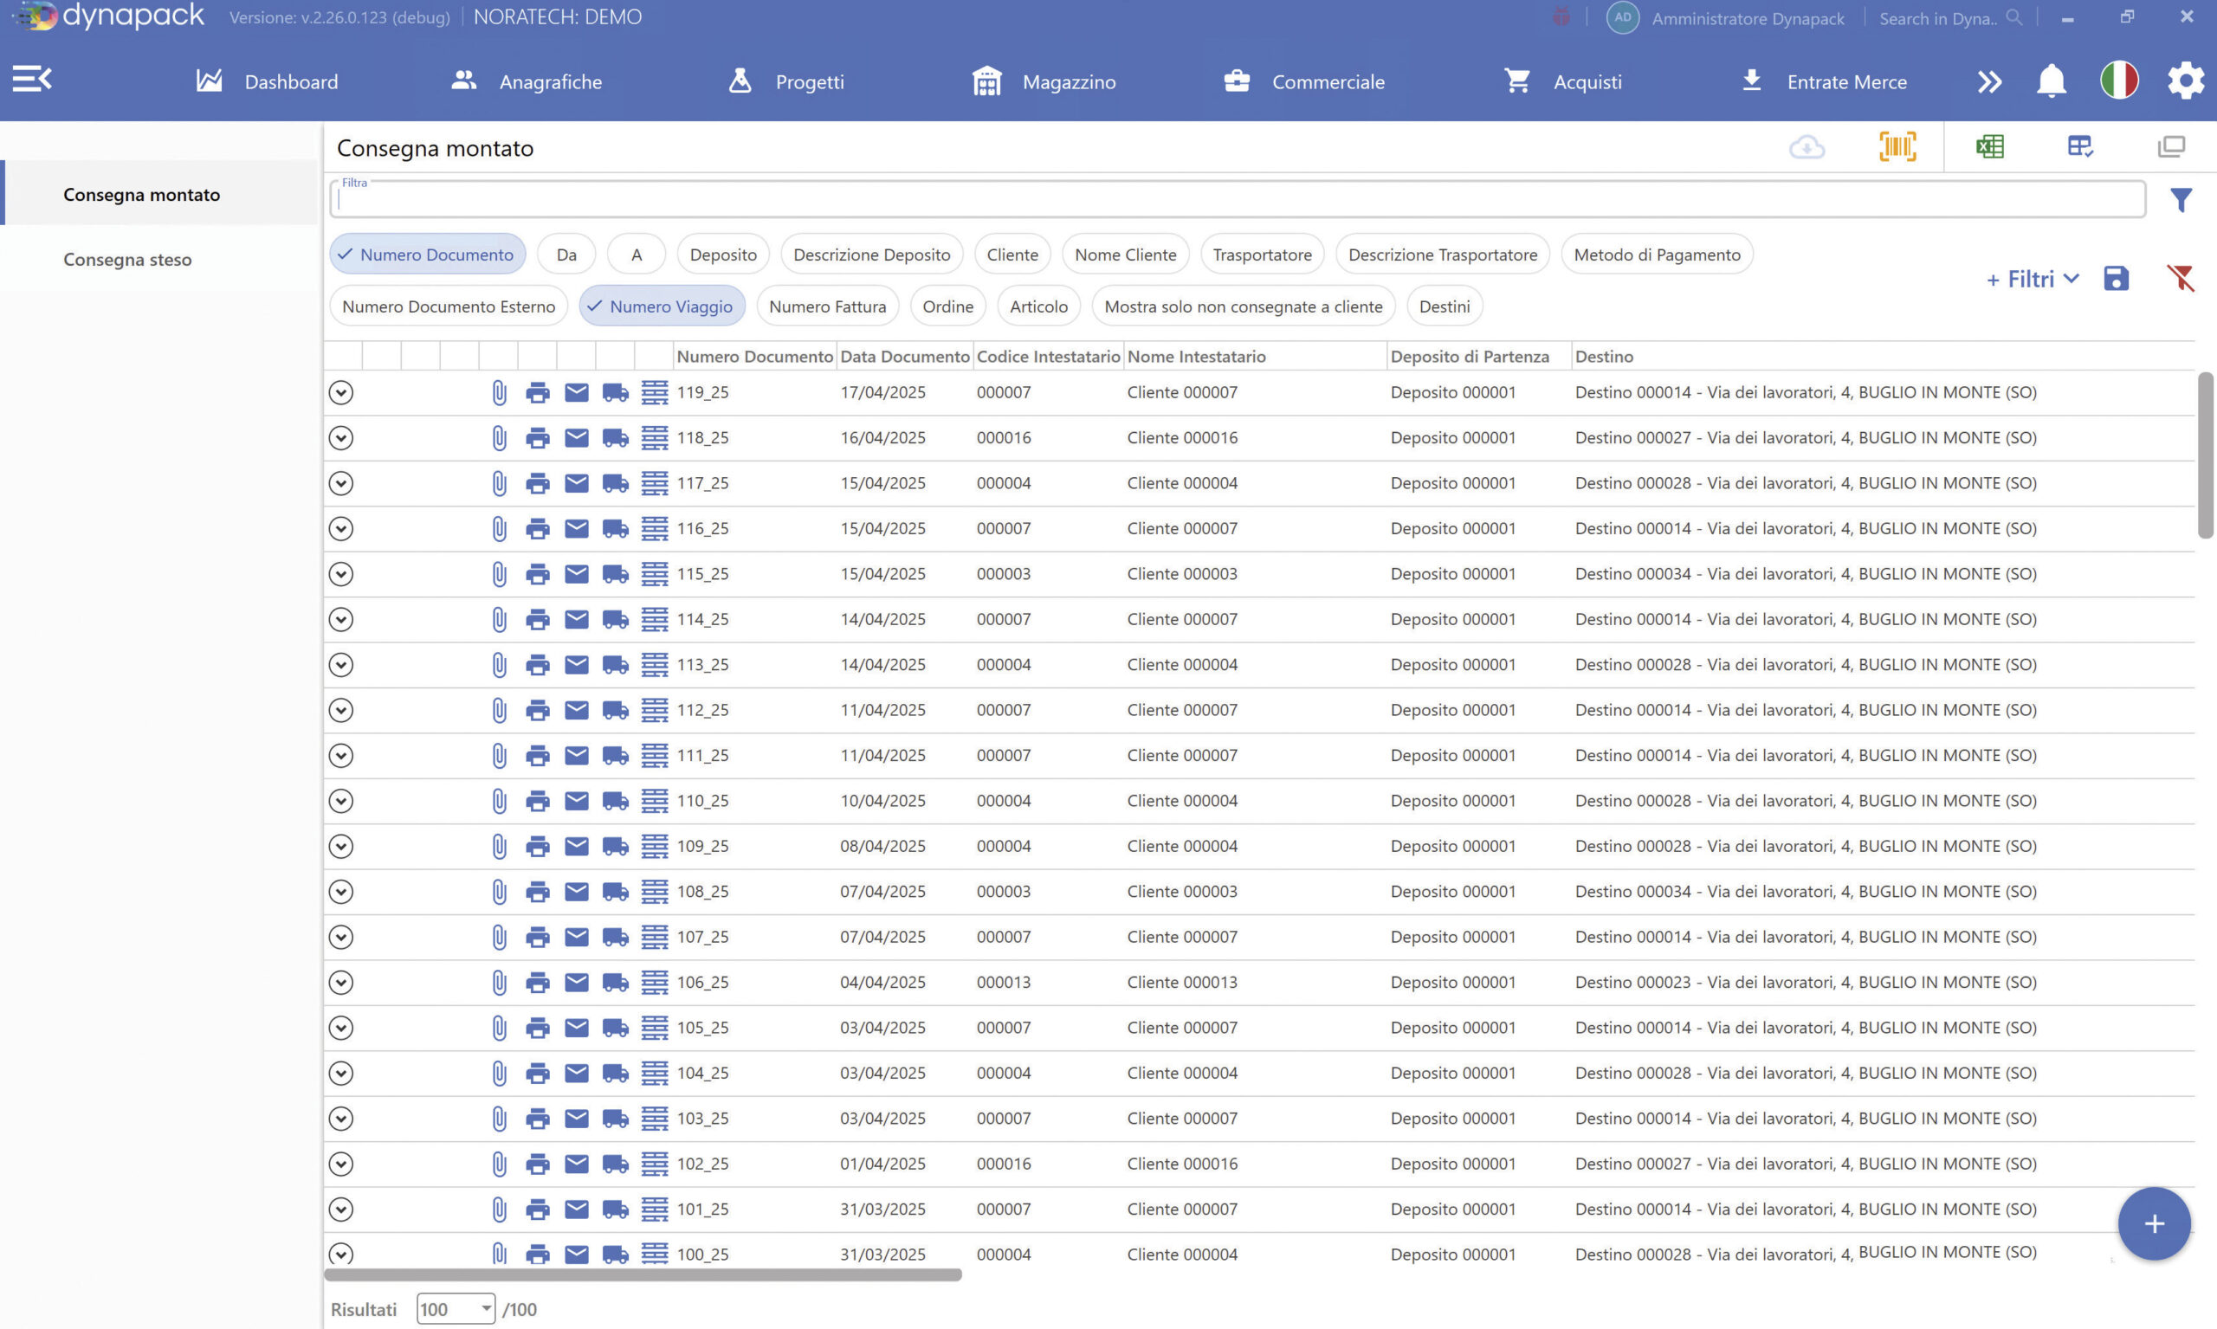This screenshot has width=2217, height=1329.
Task: Open settings gear in top bar
Action: coord(2186,81)
